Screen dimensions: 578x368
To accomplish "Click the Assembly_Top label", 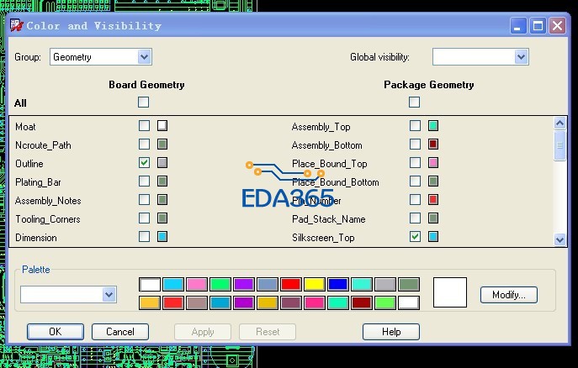I will click(321, 127).
